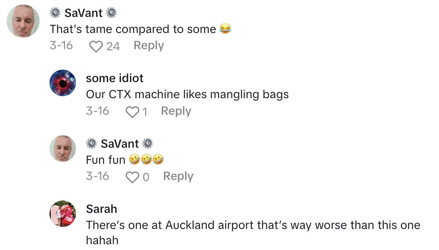Viewport: 439px width, 250px height.
Task: Click the gear emoji after SaVant's top name
Action: [111, 13]
